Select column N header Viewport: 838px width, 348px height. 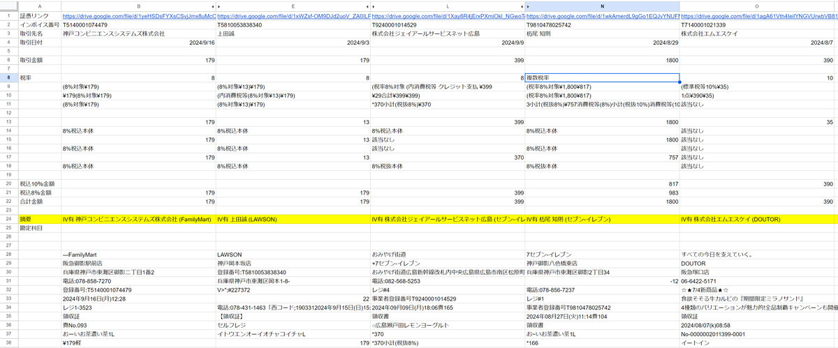[602, 5]
